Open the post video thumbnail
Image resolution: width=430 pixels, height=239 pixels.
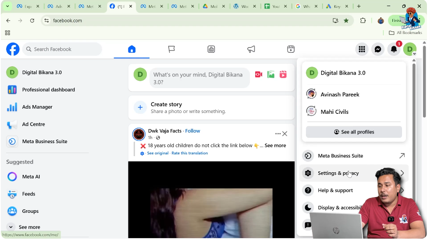pyautogui.click(x=211, y=200)
